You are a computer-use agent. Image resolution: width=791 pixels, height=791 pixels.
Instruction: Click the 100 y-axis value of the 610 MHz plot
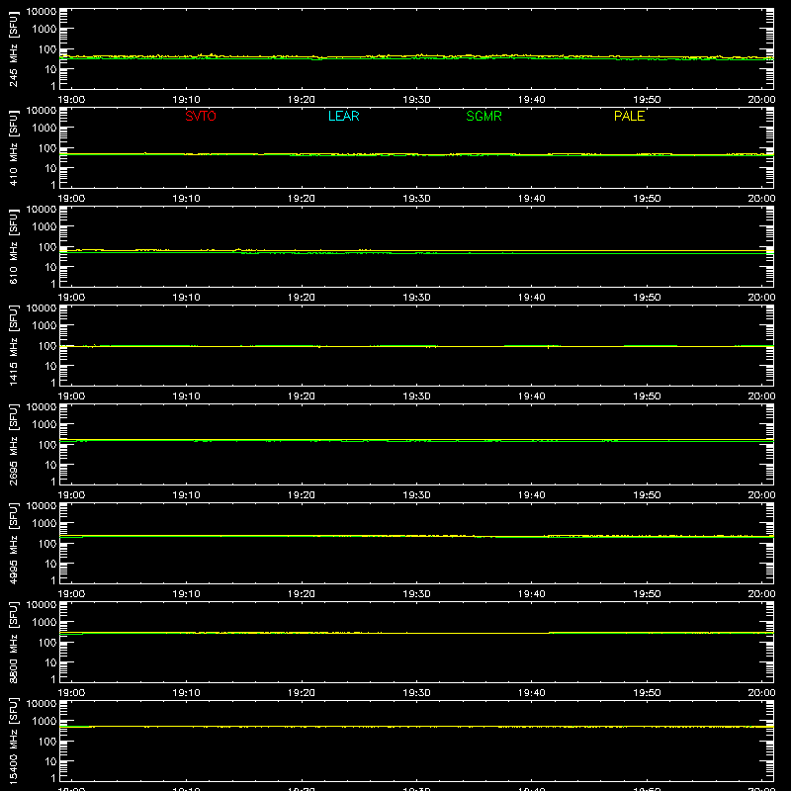(x=47, y=247)
